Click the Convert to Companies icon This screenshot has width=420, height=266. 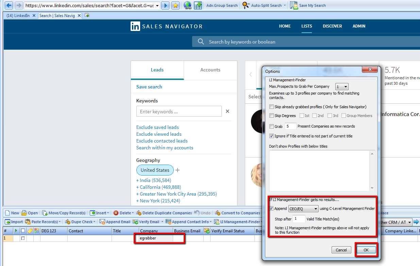pos(218,213)
